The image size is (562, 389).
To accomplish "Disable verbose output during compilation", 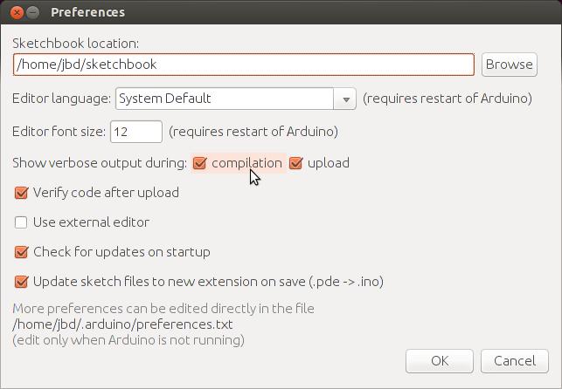I will [x=200, y=163].
